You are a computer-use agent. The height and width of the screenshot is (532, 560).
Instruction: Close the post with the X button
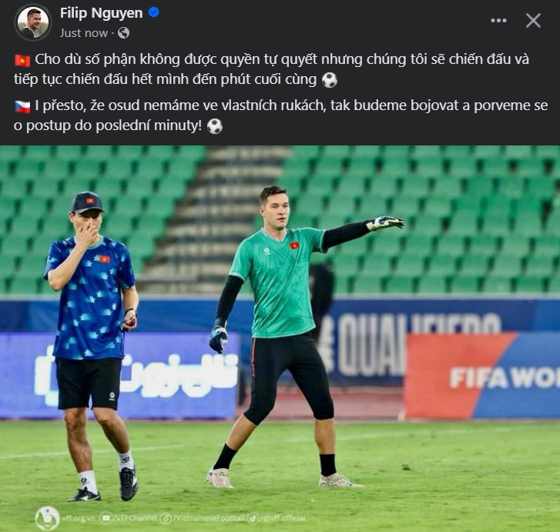533,20
